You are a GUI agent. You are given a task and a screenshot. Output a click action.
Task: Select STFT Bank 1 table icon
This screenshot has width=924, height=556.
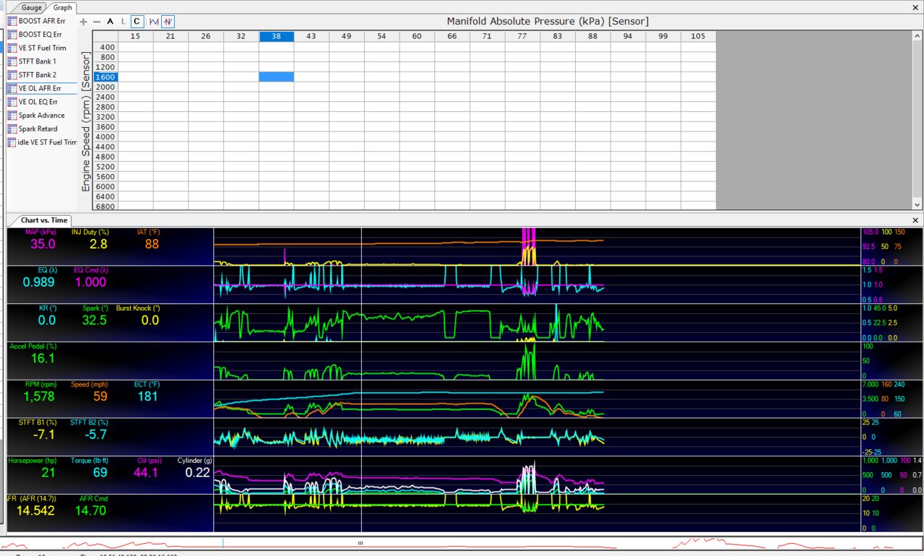pyautogui.click(x=12, y=61)
